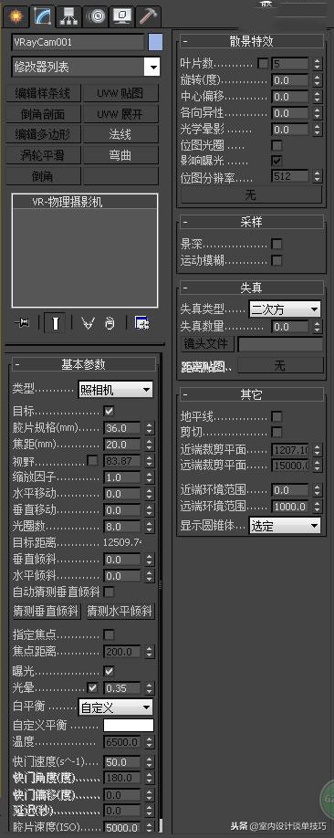This screenshot has width=334, height=838.
Task: Collapse the 采样 rollout
Action: click(x=251, y=222)
